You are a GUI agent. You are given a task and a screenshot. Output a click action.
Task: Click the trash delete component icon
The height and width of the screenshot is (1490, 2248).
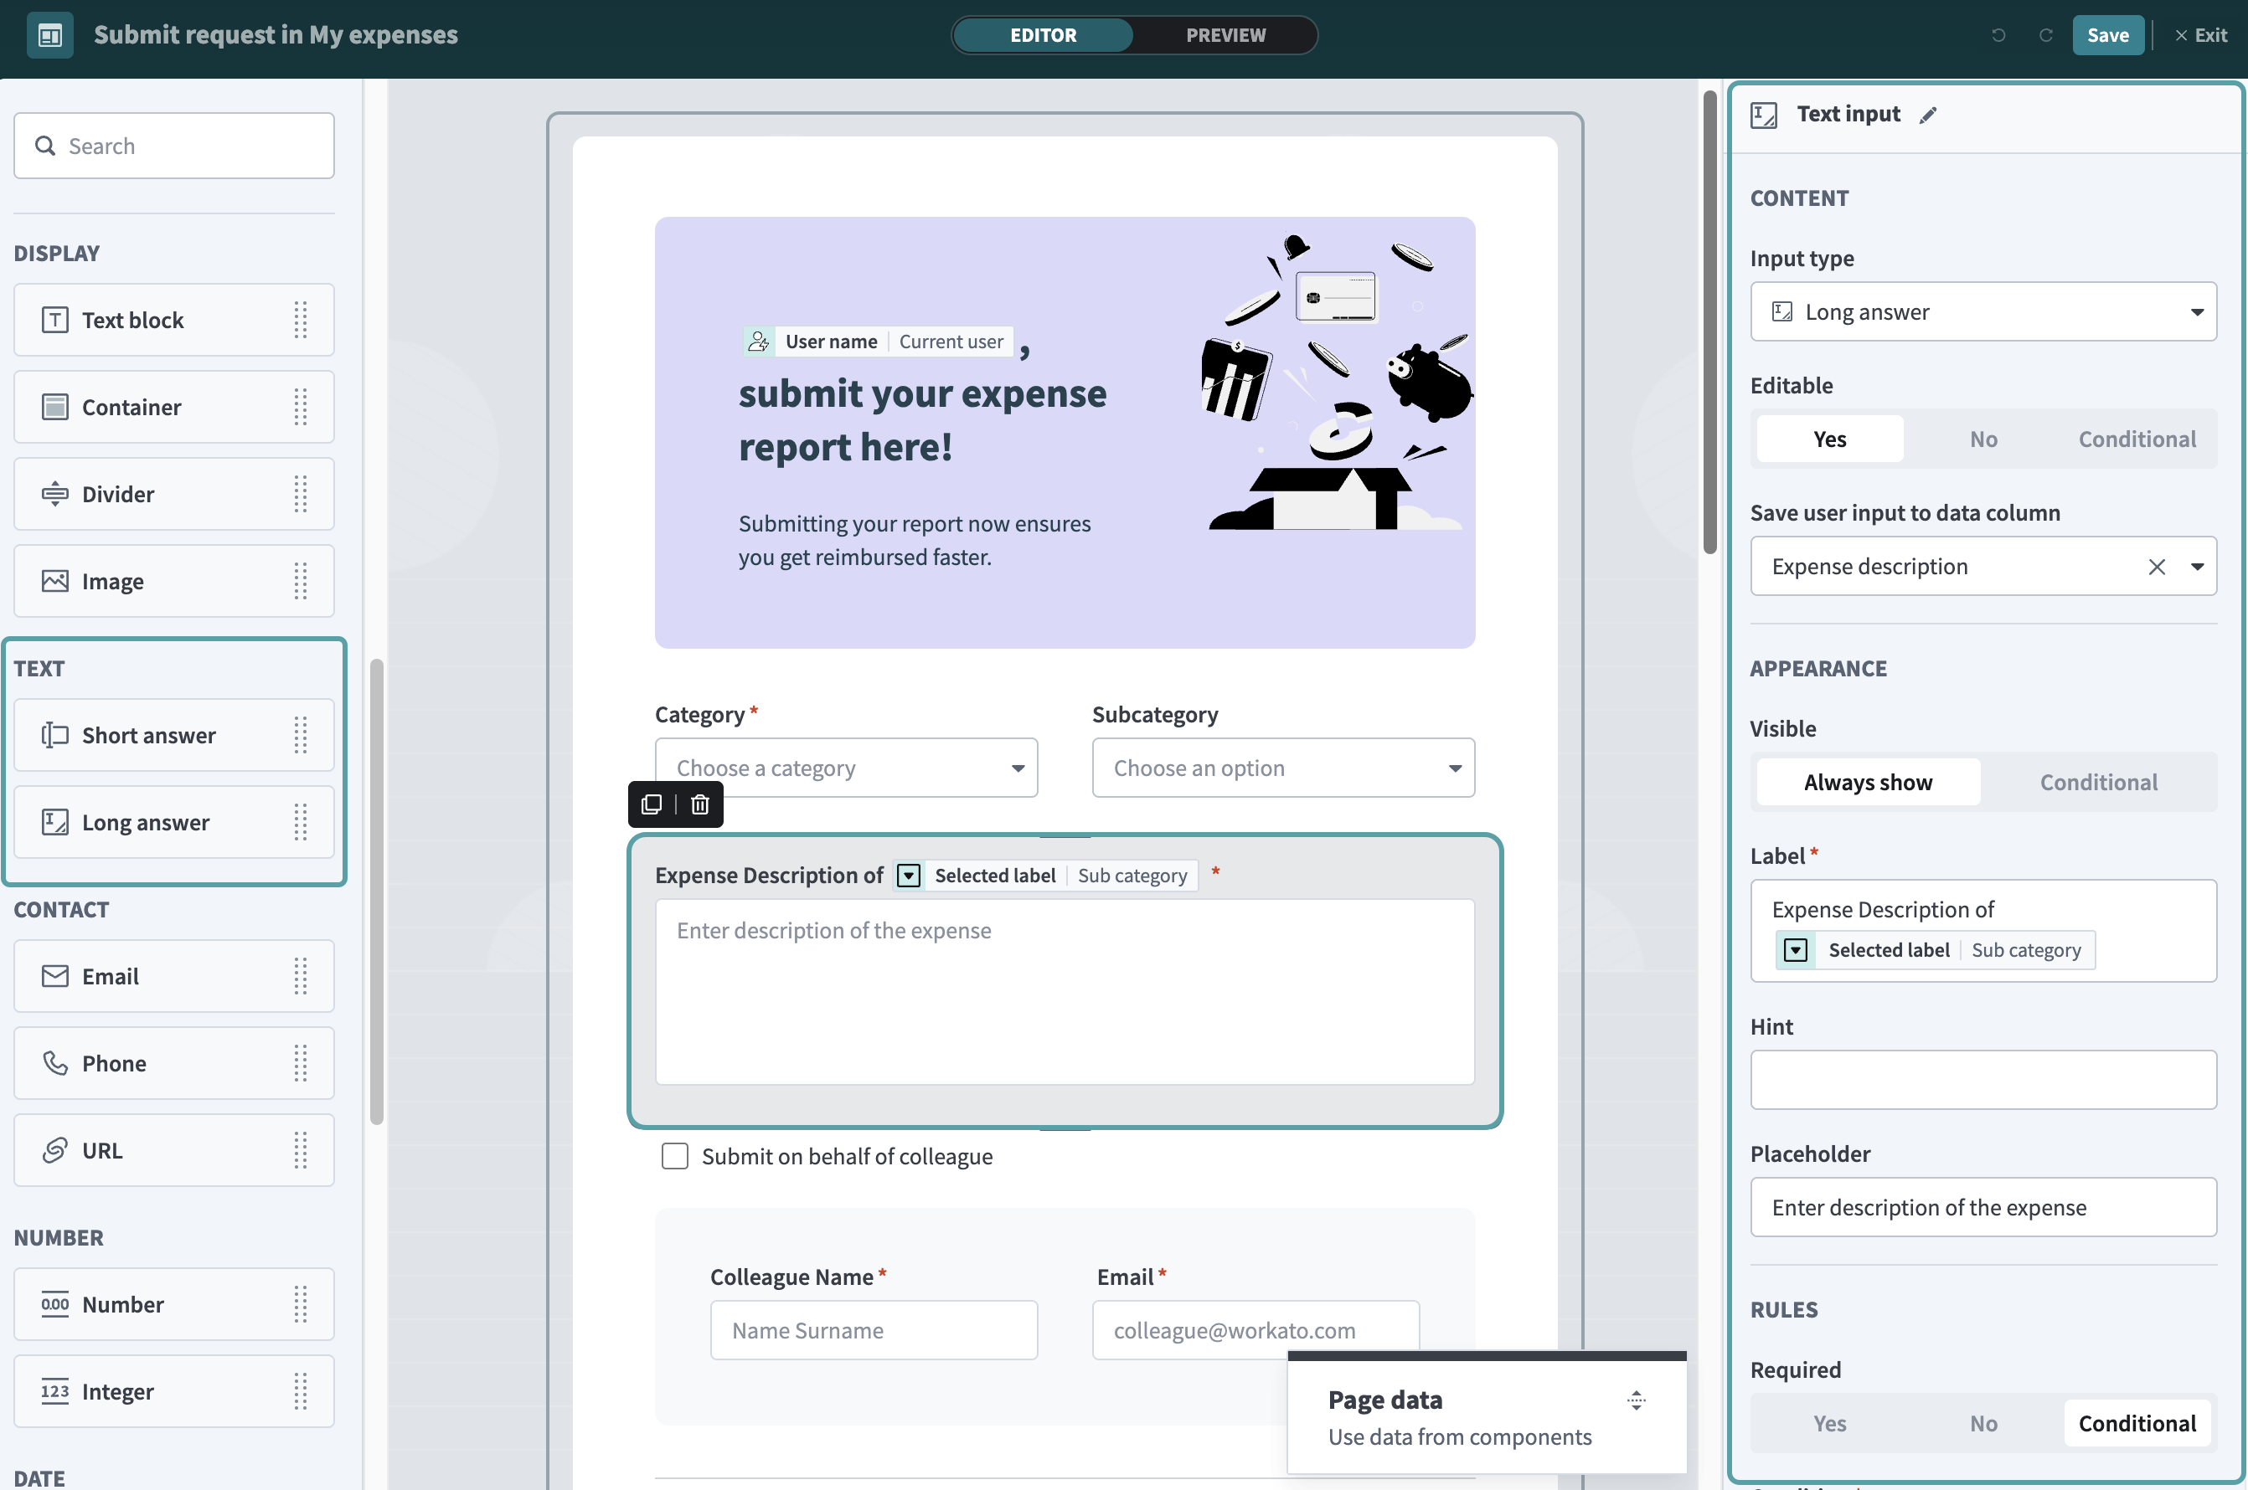699,804
